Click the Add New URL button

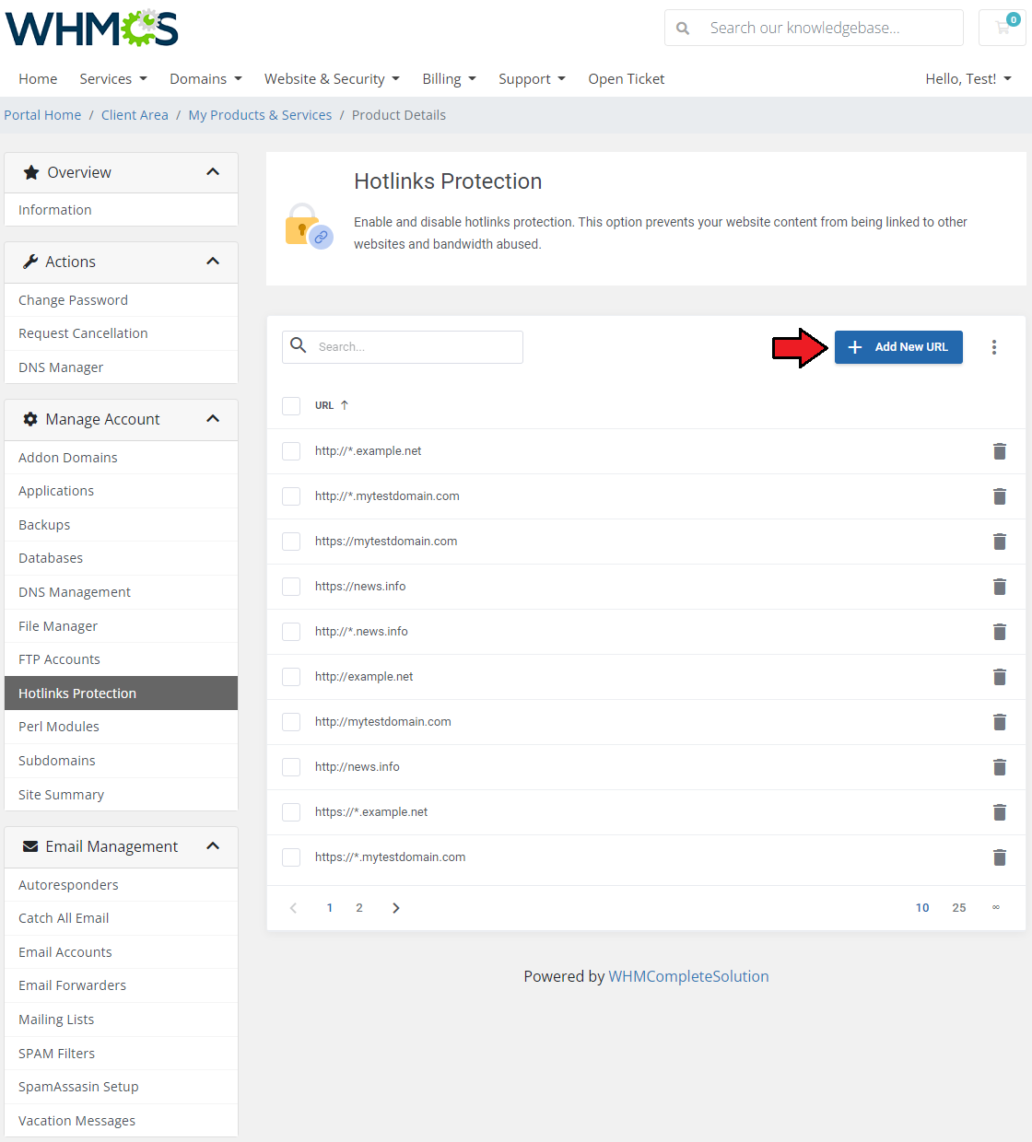pyautogui.click(x=898, y=347)
